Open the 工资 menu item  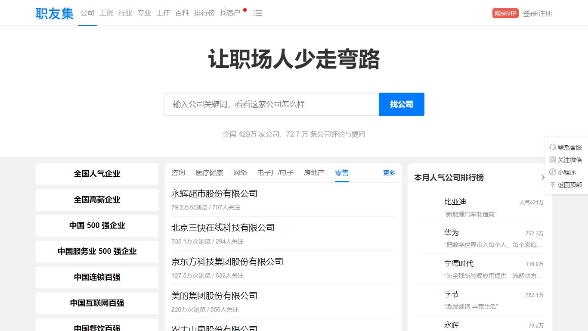click(106, 13)
